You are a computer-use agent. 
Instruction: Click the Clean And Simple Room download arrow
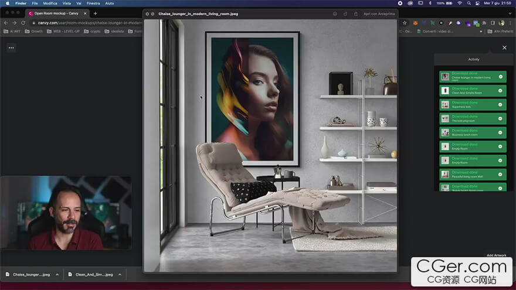[501, 91]
